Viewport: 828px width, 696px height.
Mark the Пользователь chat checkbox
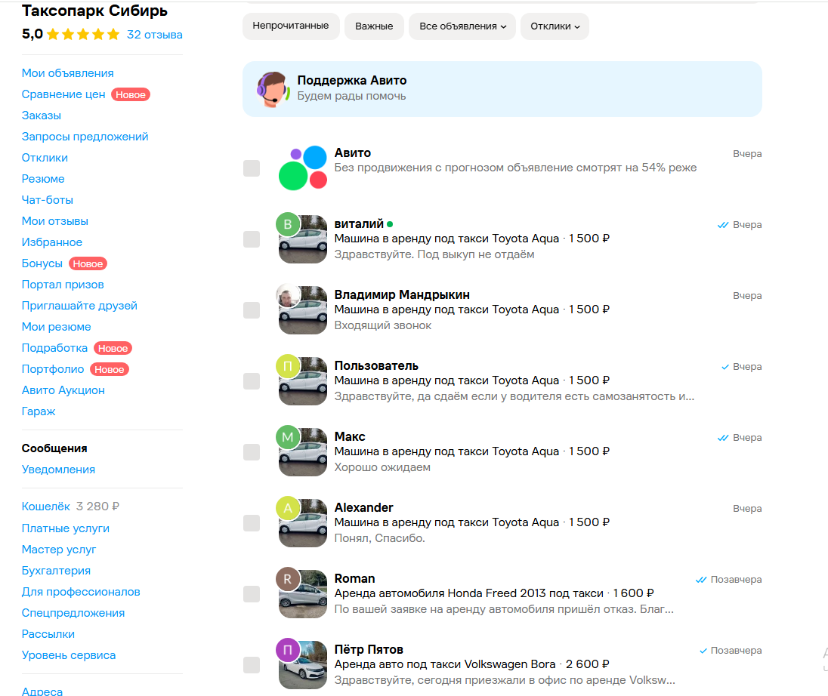coord(252,381)
